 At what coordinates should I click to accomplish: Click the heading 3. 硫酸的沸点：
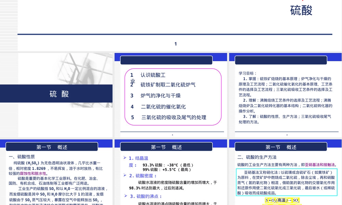tap(146, 196)
